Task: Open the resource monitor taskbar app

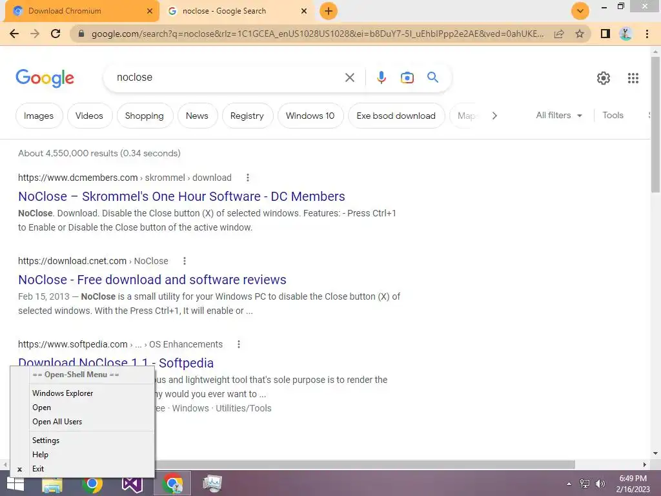Action: 212,483
